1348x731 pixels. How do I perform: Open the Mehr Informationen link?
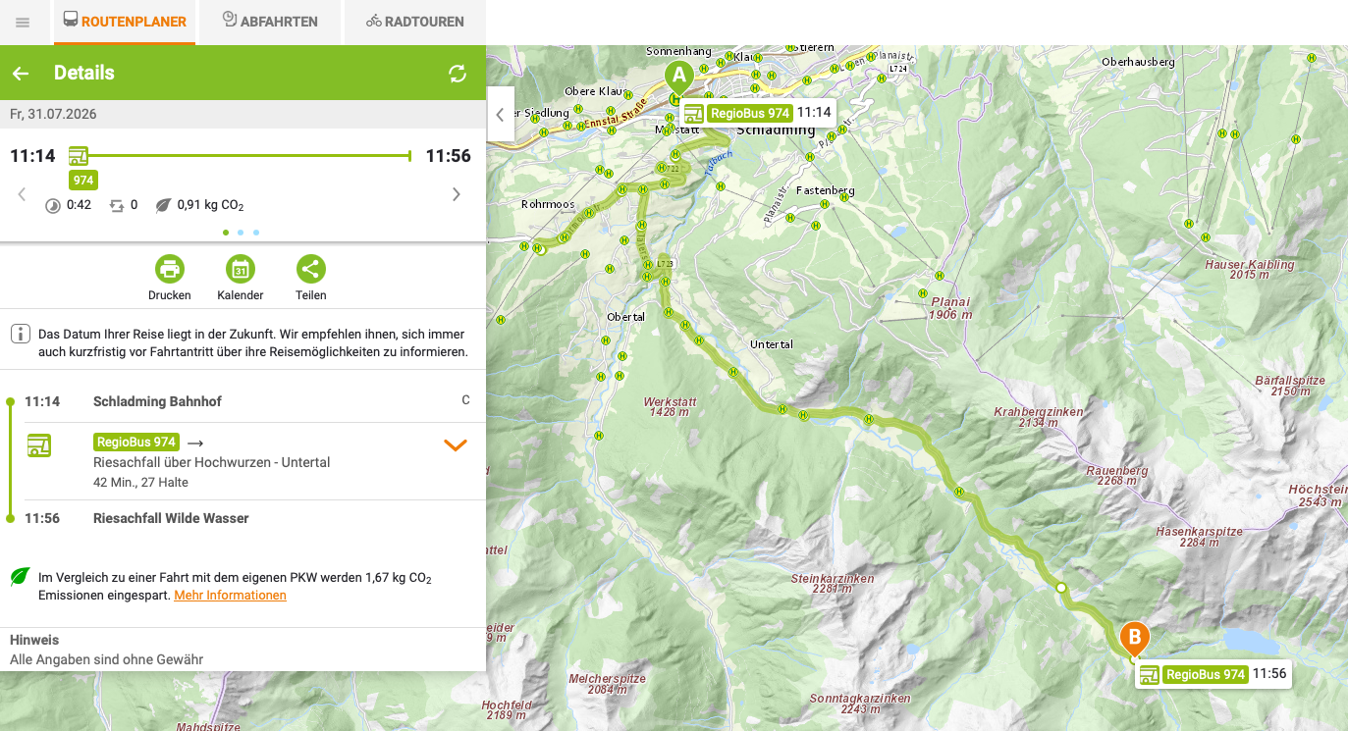point(230,596)
